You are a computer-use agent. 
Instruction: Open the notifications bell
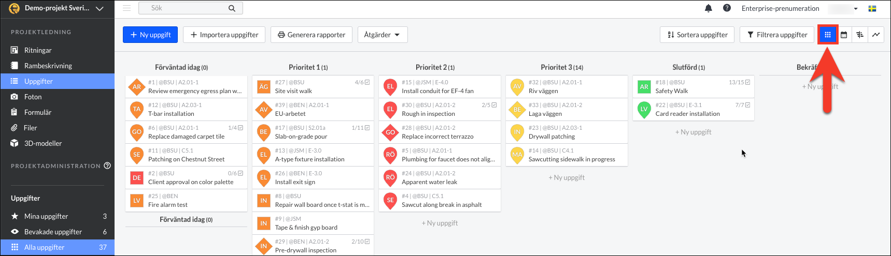[x=709, y=8]
